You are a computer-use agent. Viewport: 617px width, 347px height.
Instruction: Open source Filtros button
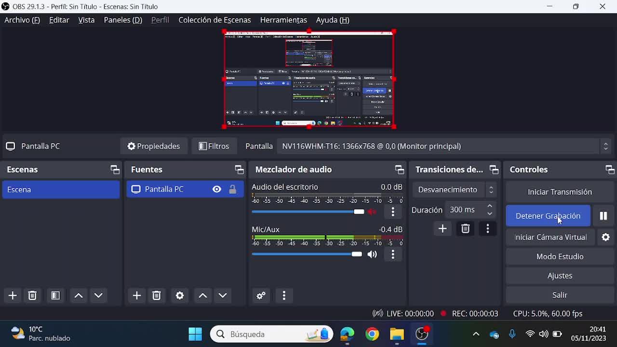[214, 146]
